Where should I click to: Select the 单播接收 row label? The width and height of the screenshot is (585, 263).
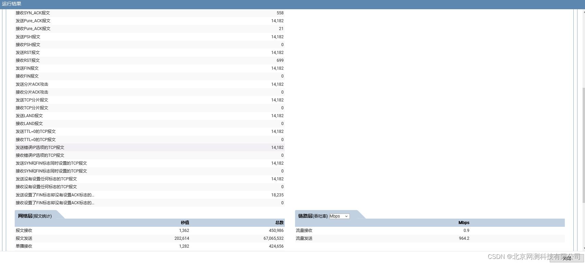[24, 246]
